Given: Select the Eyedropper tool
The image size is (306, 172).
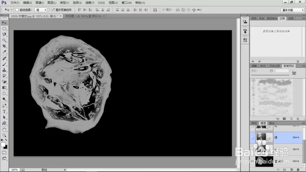Looking at the screenshot, I should point(4,52).
